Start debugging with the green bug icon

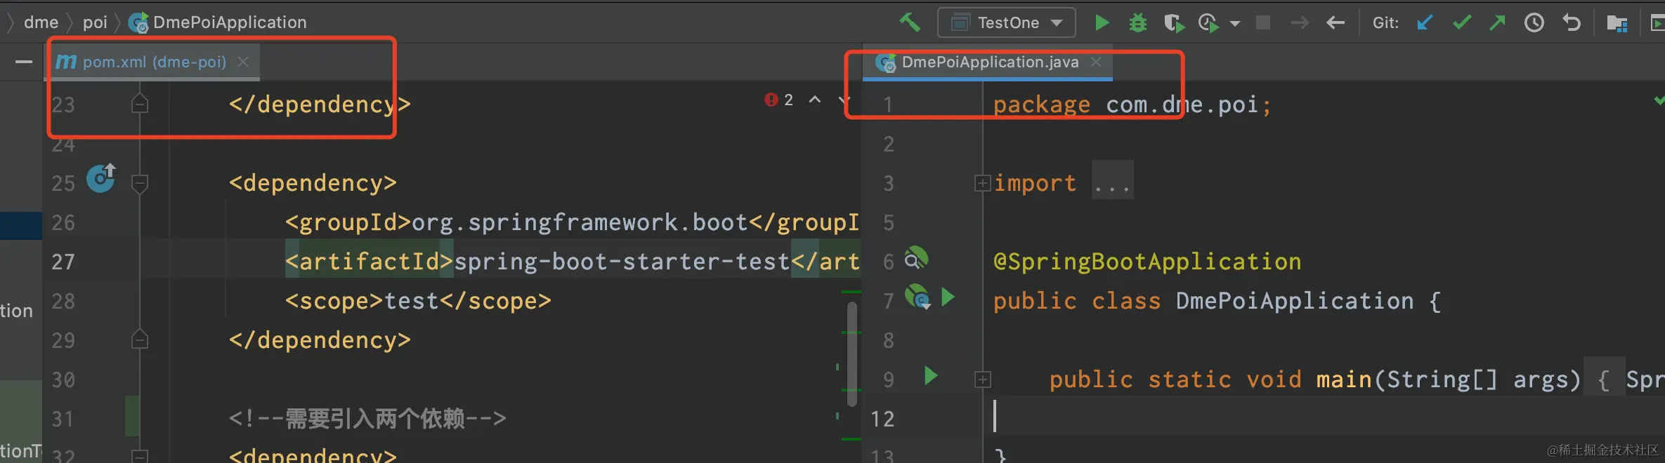pyautogui.click(x=1137, y=23)
